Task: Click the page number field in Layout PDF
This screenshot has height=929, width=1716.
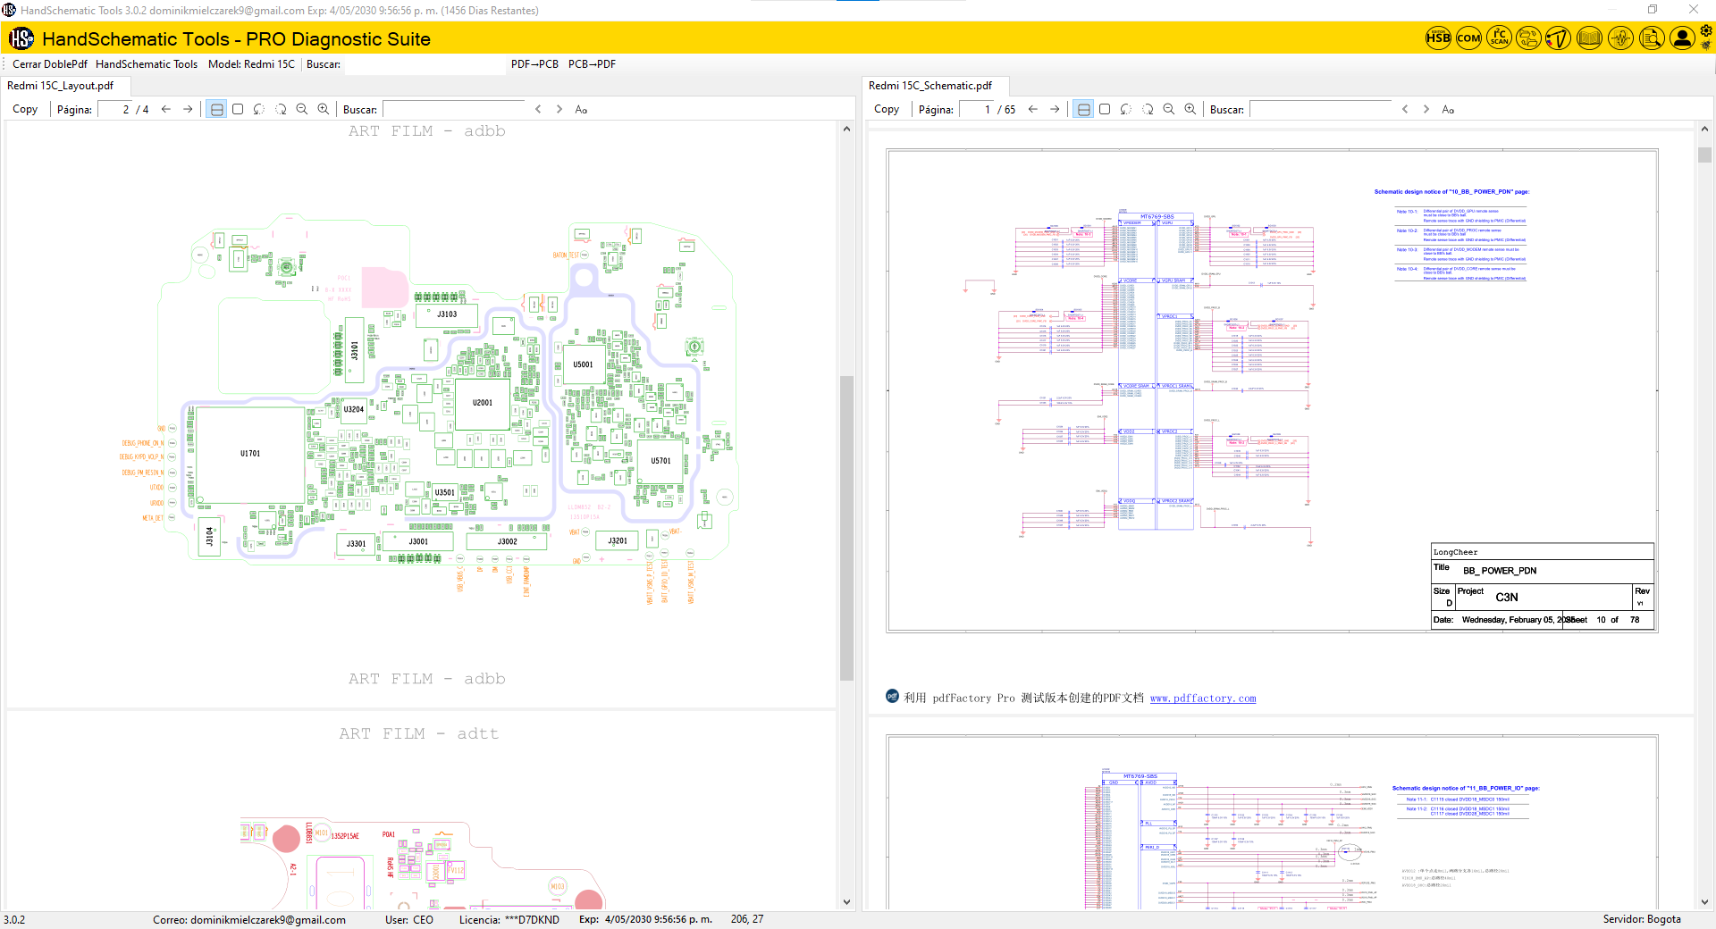Action: coord(114,109)
